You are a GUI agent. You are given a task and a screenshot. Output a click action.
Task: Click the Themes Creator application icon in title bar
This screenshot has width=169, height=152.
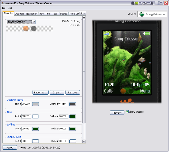pos(3,3)
